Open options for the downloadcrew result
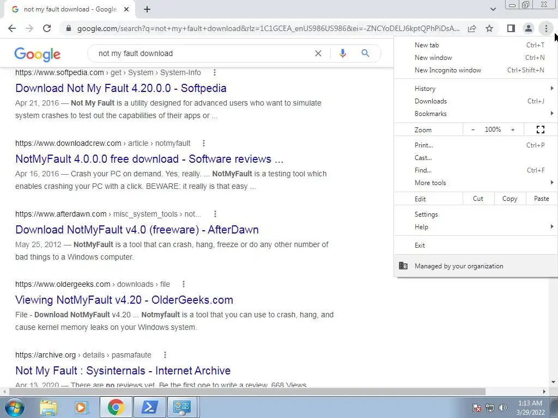 (x=204, y=143)
